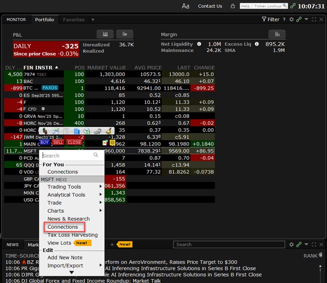Viewport: 327px width, 283px height.
Task: Click the Aa font size icon
Action: 185,6
